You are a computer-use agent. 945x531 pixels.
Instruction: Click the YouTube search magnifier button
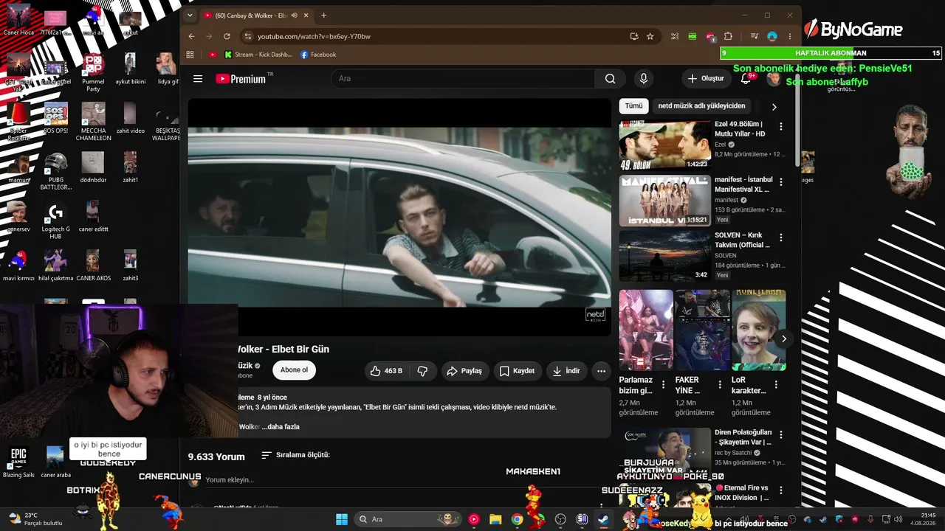(x=610, y=79)
